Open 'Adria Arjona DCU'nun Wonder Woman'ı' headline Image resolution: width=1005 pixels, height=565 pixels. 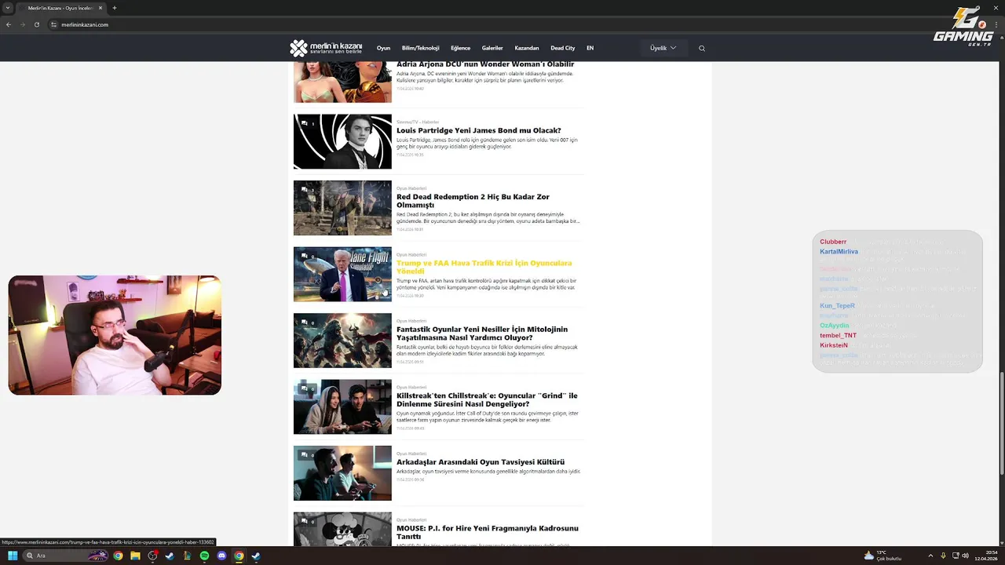pyautogui.click(x=485, y=64)
